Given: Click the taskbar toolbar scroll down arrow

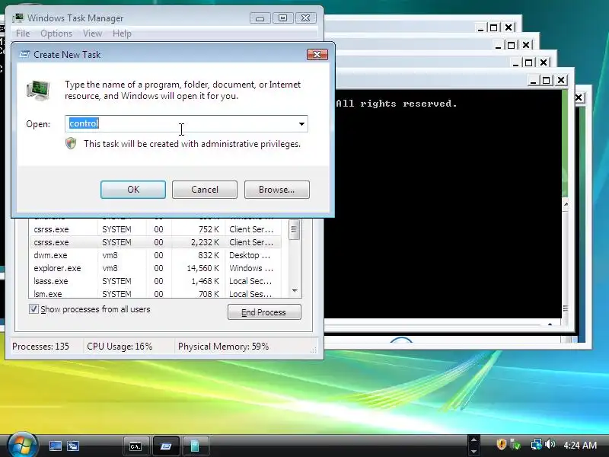Looking at the screenshot, I should 473,451.
